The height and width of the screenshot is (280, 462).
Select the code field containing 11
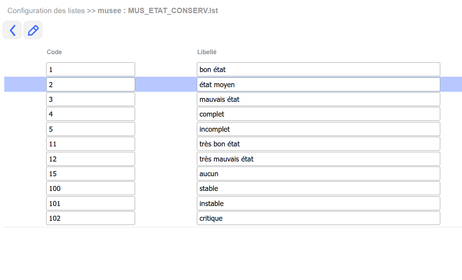[x=90, y=144]
